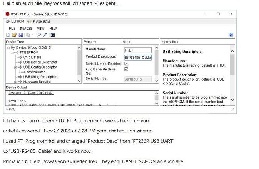The width and height of the screenshot is (259, 169).
Task: Collapse the Device: 0 tree node
Action: [x=8, y=48]
